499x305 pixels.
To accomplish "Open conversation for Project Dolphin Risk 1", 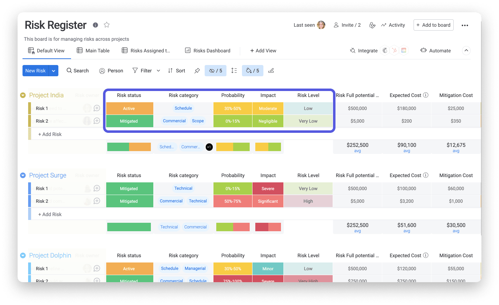I will [97, 268].
